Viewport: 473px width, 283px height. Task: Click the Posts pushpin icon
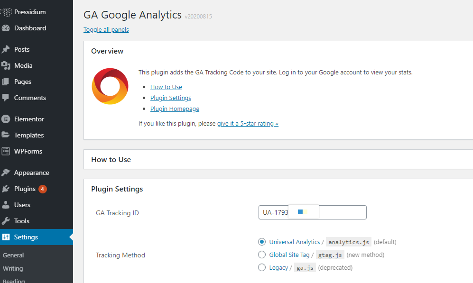(6, 49)
